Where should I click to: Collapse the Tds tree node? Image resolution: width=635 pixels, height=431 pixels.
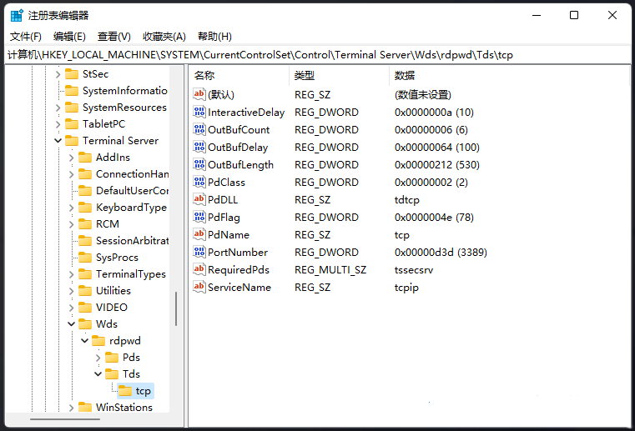[x=98, y=374]
